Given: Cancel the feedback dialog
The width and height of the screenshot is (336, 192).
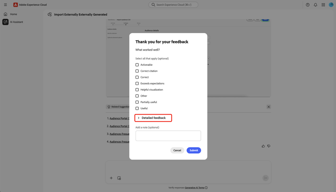Looking at the screenshot, I should [x=177, y=150].
